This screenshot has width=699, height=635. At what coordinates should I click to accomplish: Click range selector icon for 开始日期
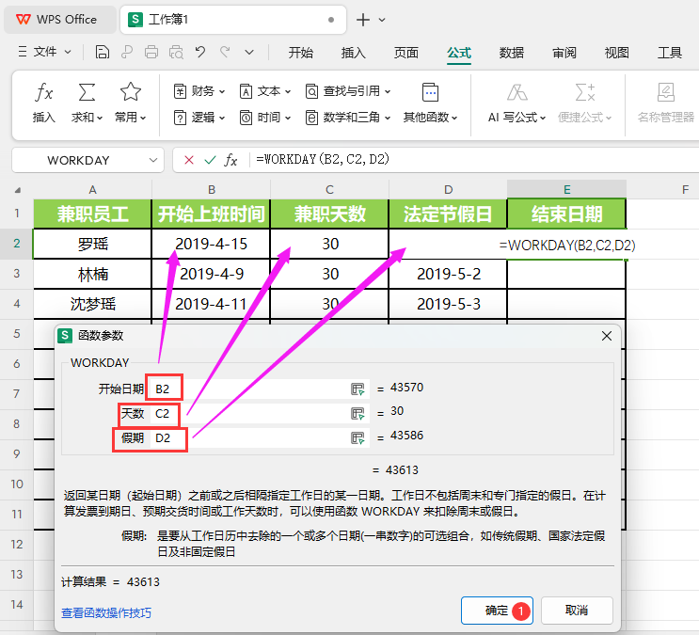pyautogui.click(x=358, y=389)
